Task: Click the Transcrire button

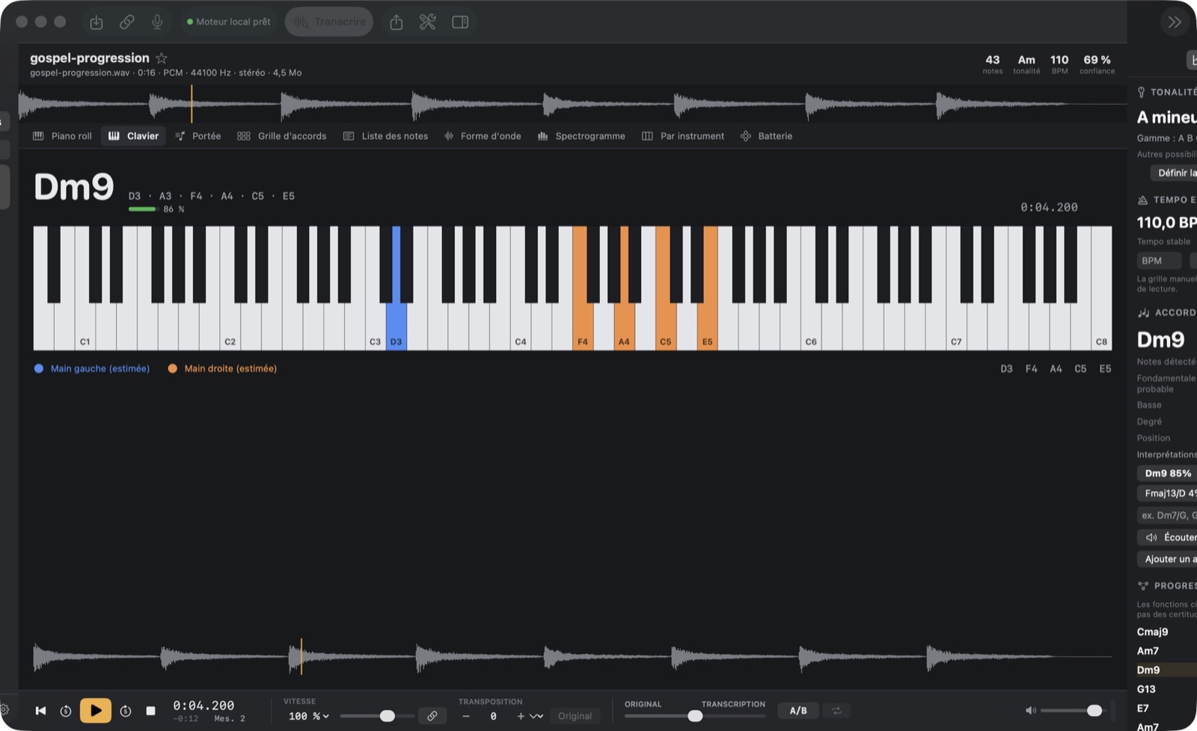Action: (x=329, y=22)
